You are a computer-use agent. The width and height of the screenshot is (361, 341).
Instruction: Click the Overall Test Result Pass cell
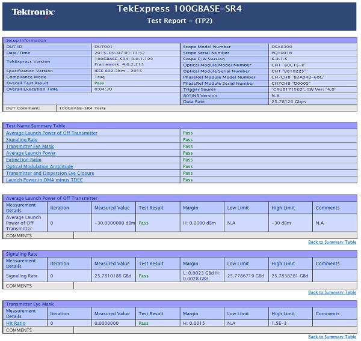100,83
